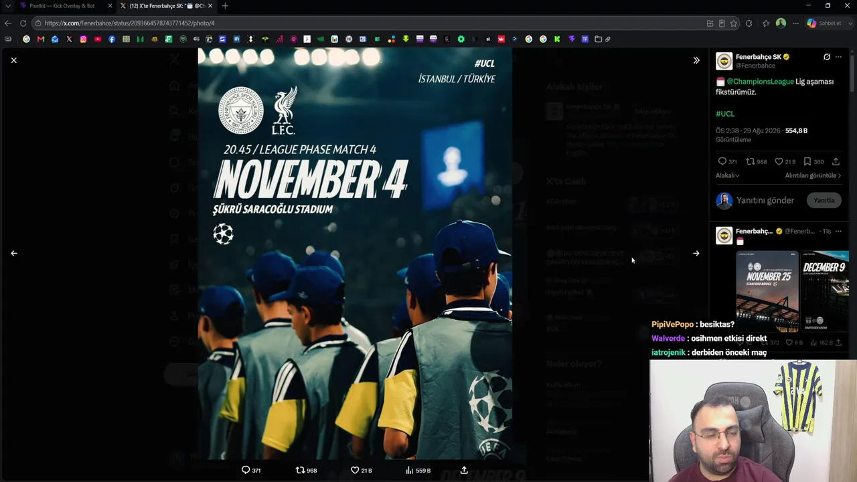This screenshot has height=482, width=857.
Task: Reload the current page
Action: point(23,23)
